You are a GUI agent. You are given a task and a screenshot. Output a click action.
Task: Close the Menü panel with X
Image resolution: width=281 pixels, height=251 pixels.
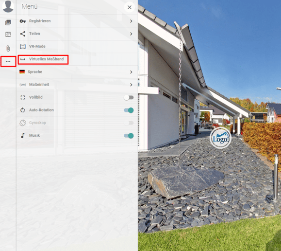(130, 7)
